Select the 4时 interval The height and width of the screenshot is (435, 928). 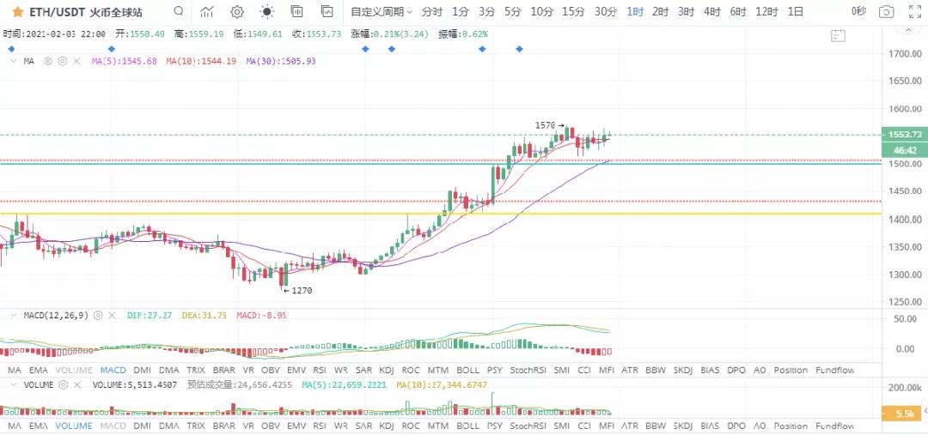[712, 11]
